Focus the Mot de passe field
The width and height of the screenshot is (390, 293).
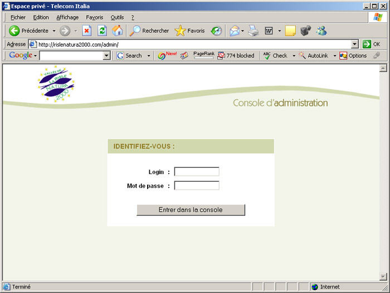(197, 186)
